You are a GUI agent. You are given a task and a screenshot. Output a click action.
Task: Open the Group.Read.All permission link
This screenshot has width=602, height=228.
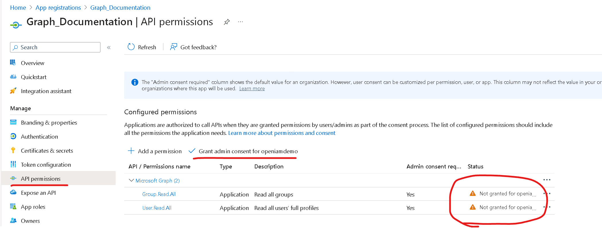(159, 194)
